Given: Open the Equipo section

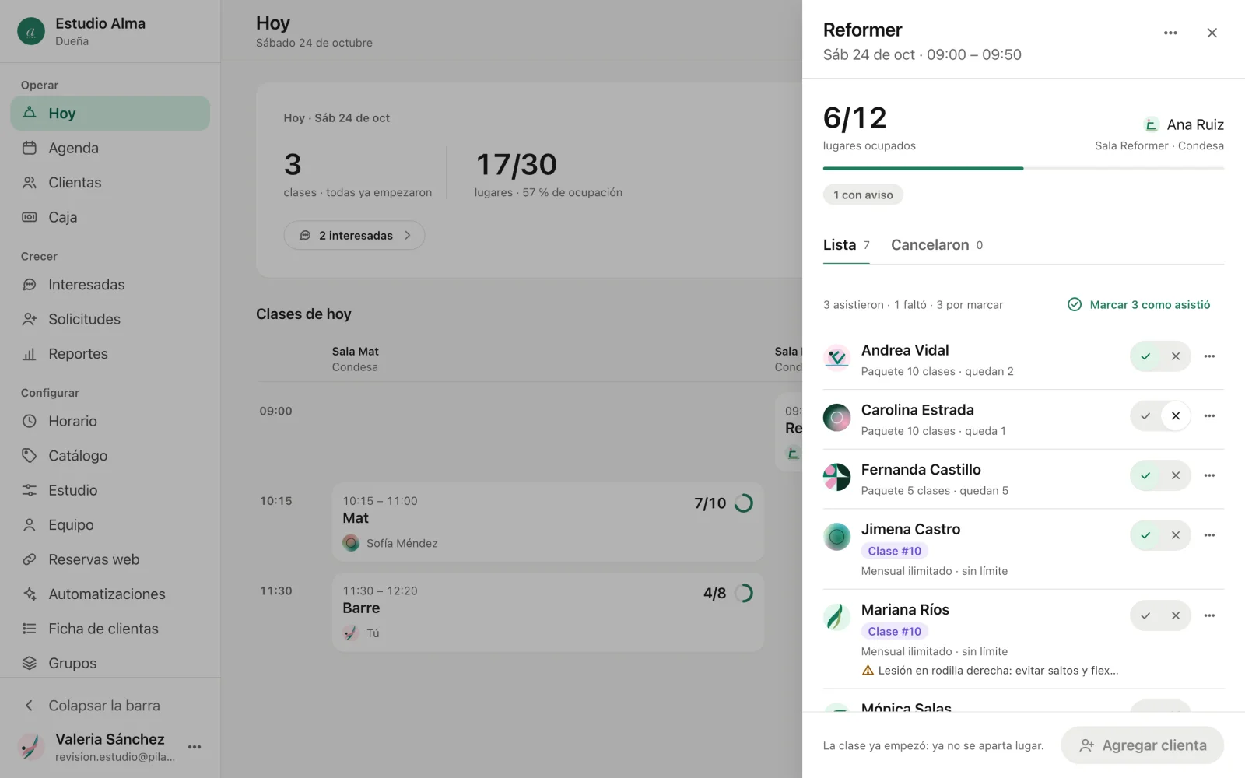Looking at the screenshot, I should pyautogui.click(x=110, y=525).
